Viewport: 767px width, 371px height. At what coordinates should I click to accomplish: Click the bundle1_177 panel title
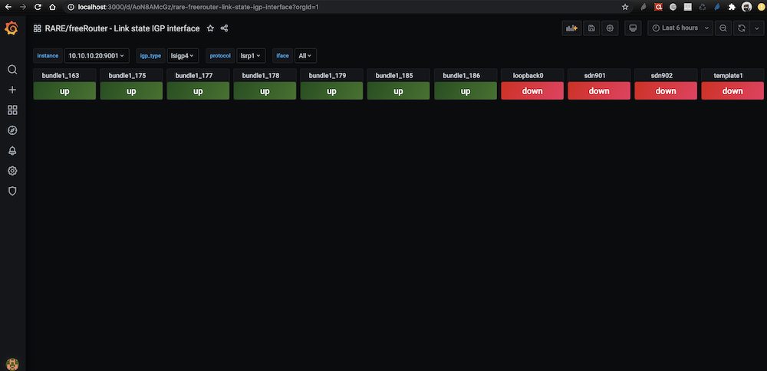click(x=194, y=76)
